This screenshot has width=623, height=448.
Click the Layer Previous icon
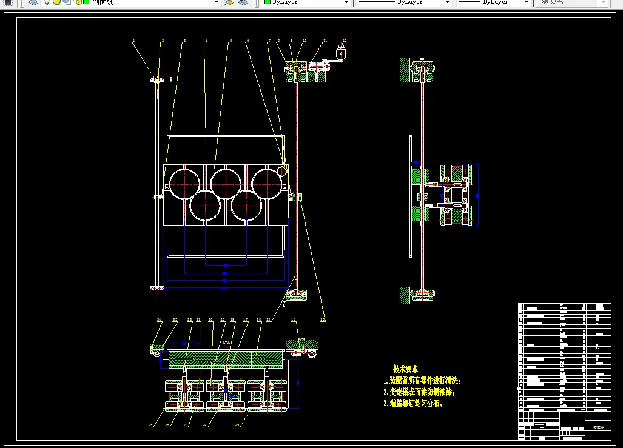(x=243, y=2)
